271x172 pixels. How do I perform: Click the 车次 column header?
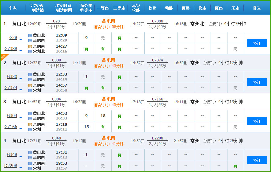[13, 8]
